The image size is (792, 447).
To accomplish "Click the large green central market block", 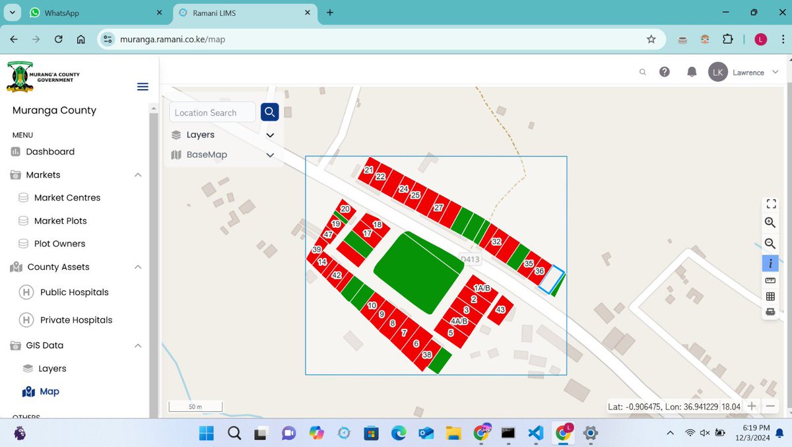I will pyautogui.click(x=418, y=272).
